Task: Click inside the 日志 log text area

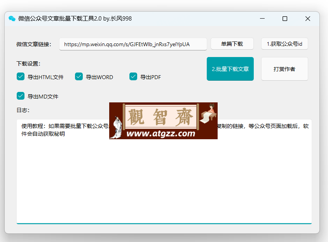Action: 164,172
